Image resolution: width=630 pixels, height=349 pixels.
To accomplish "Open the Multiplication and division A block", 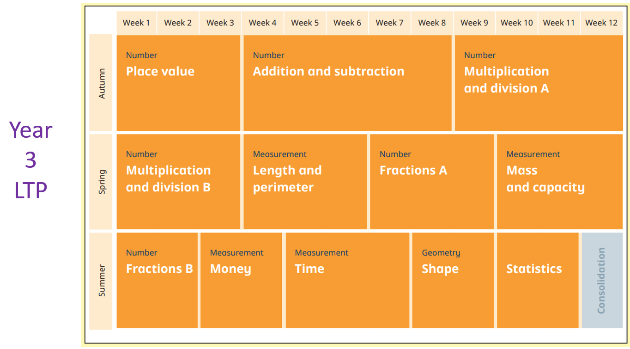I will (539, 83).
